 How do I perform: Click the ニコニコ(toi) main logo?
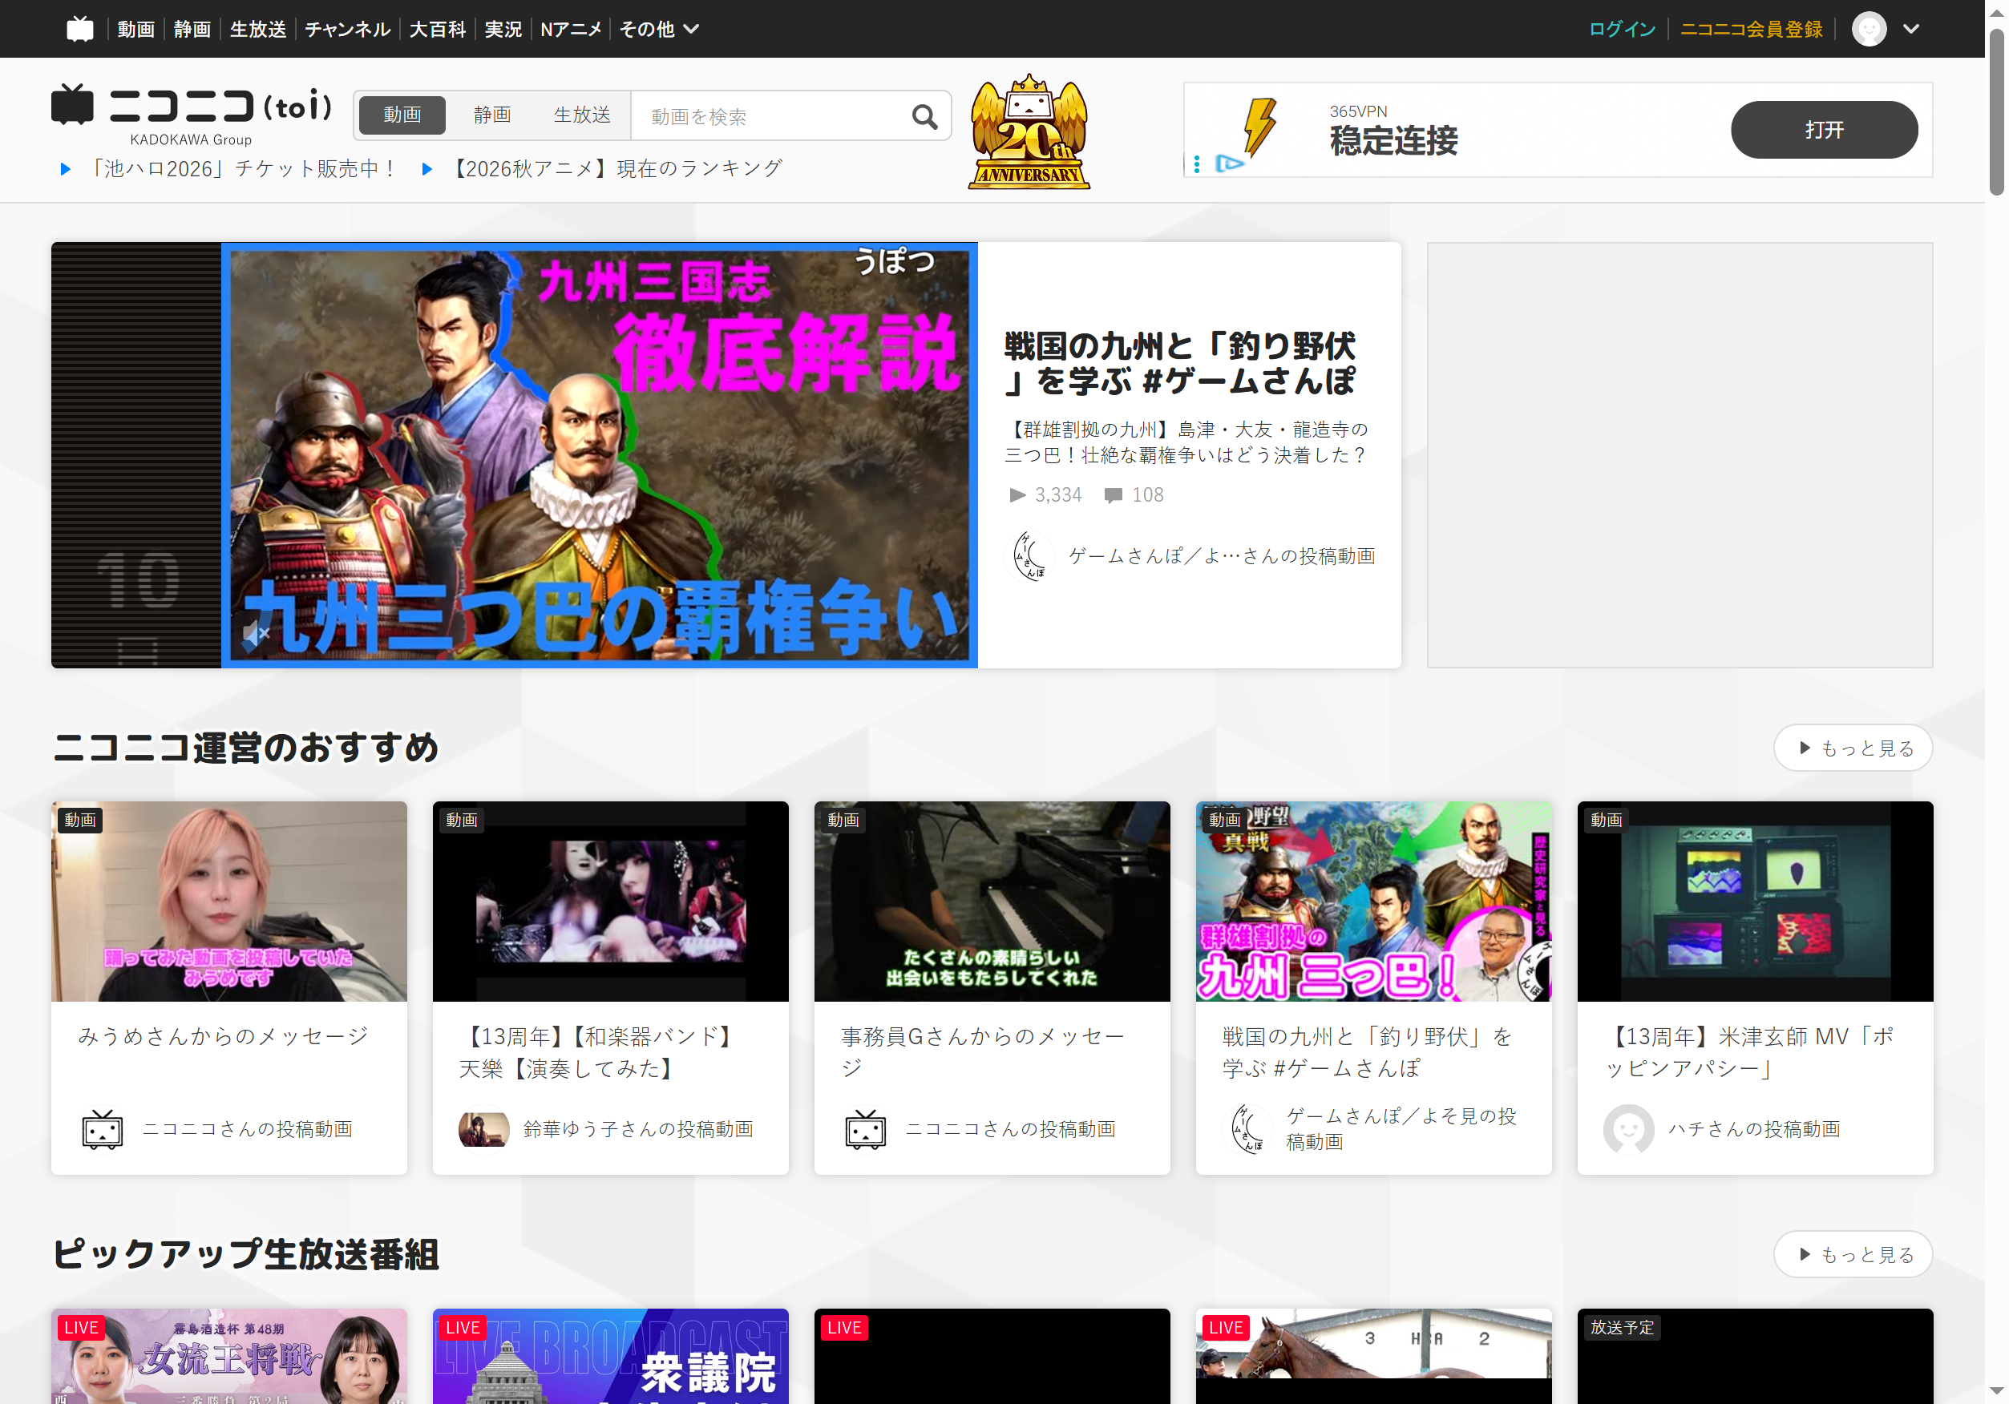coord(192,114)
